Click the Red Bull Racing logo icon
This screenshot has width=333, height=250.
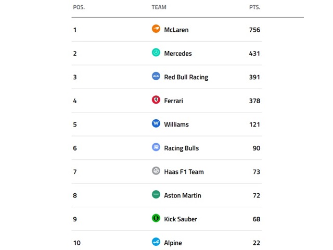(156, 77)
